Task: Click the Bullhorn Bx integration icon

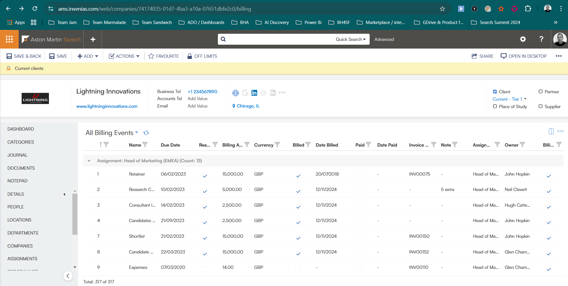Action: (273, 93)
